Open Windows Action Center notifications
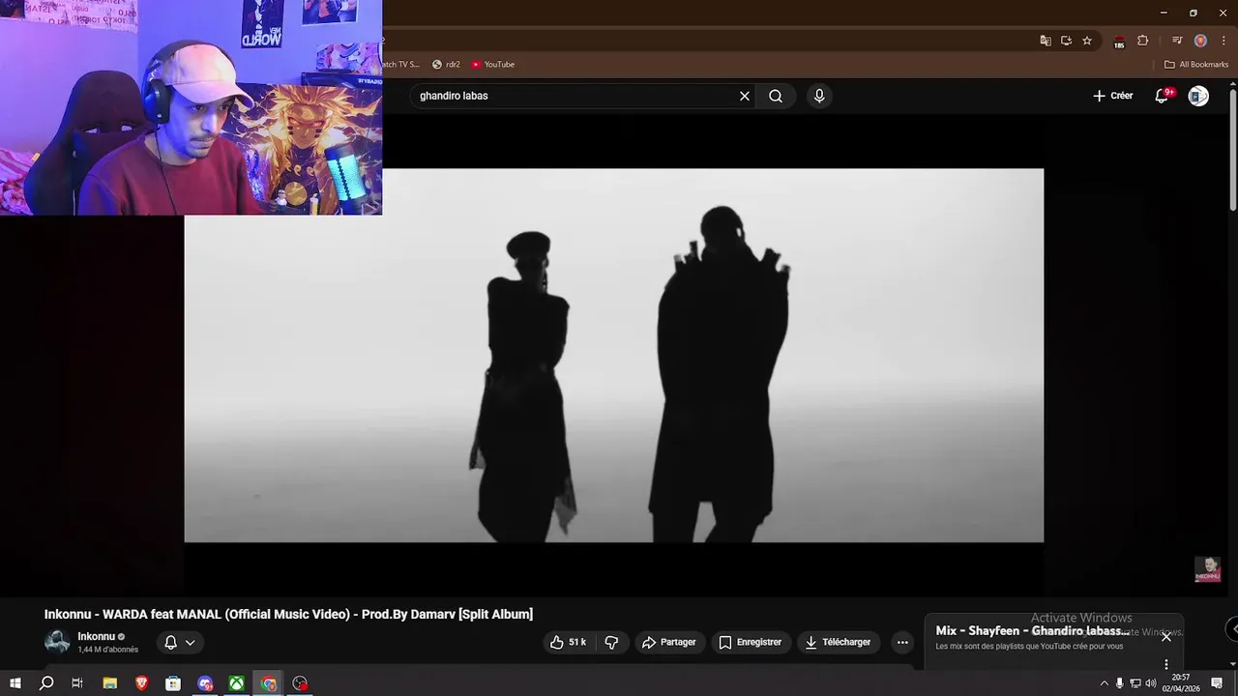Image resolution: width=1238 pixels, height=696 pixels. [x=1217, y=683]
